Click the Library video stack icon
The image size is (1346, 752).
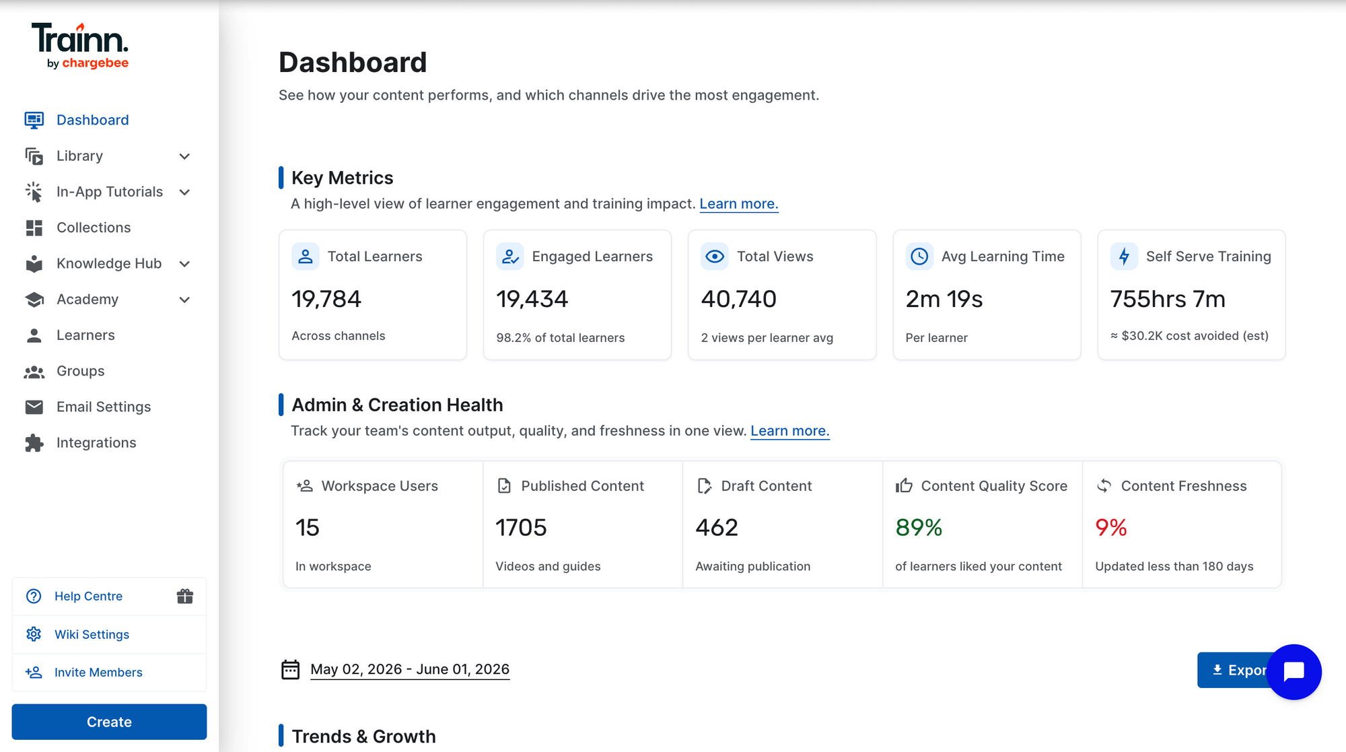[x=34, y=156]
